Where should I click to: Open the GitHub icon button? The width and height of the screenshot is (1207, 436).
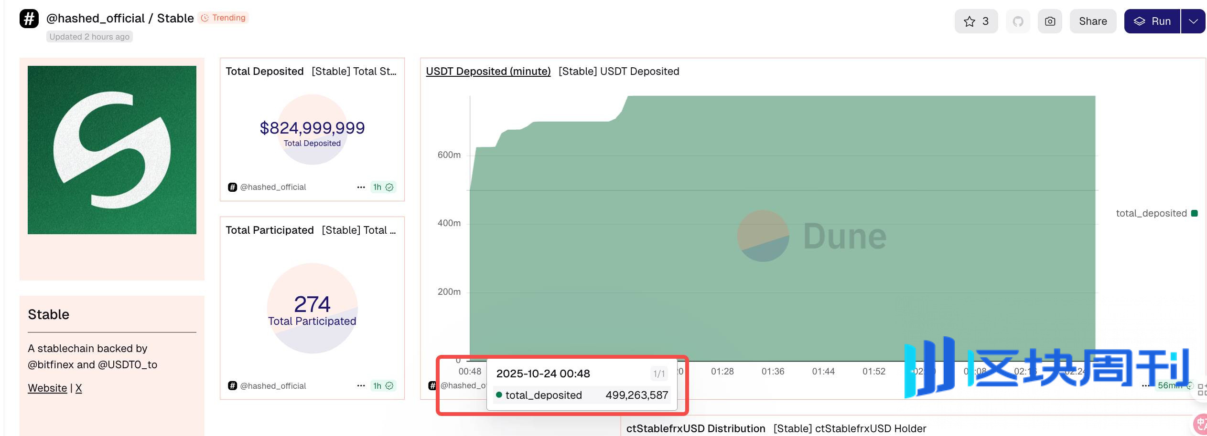pyautogui.click(x=1018, y=21)
